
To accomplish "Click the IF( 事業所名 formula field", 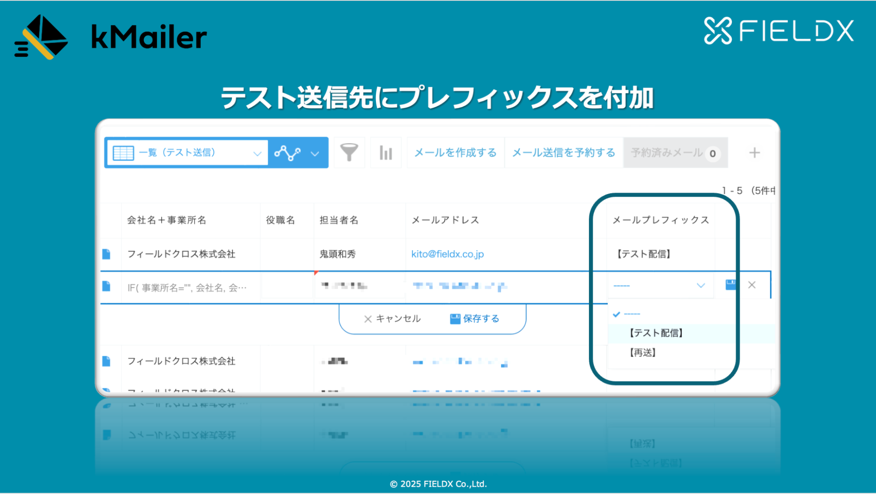I will [187, 288].
